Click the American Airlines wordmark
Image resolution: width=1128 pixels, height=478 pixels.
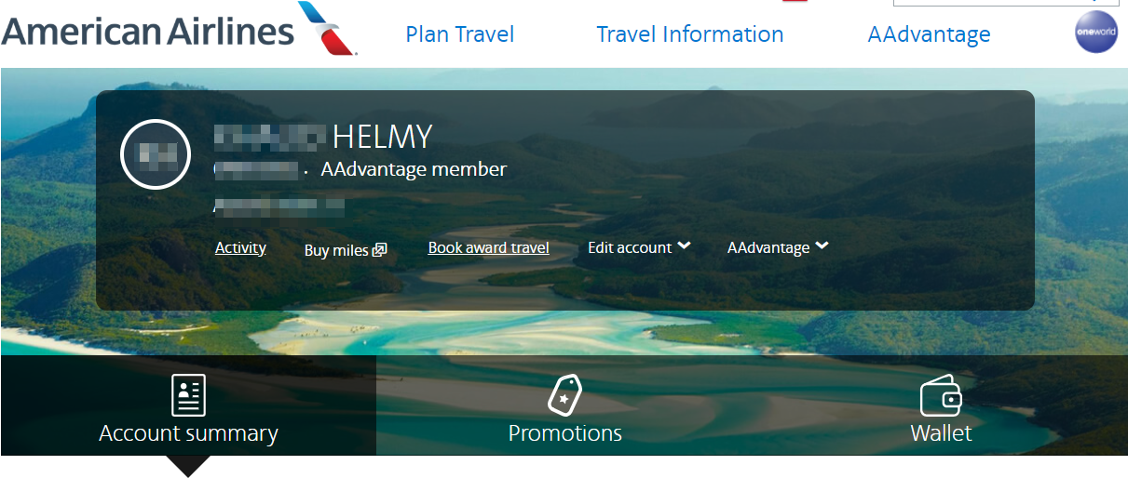[x=148, y=31]
